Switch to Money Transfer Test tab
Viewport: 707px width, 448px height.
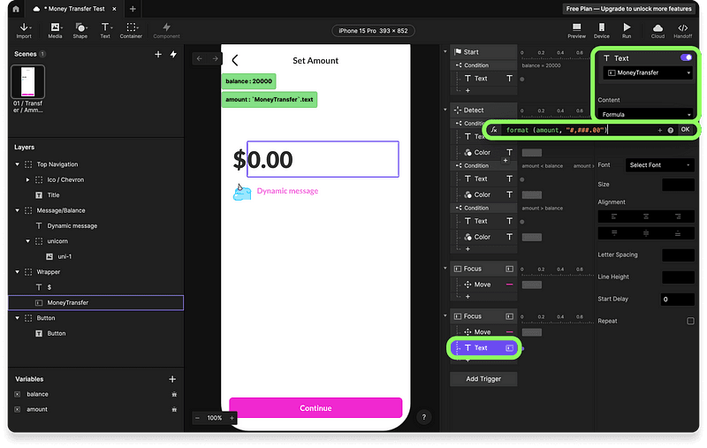tap(74, 9)
